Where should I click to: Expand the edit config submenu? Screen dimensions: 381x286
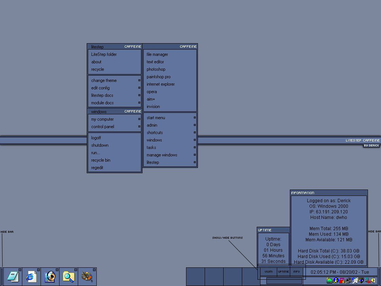coord(115,88)
